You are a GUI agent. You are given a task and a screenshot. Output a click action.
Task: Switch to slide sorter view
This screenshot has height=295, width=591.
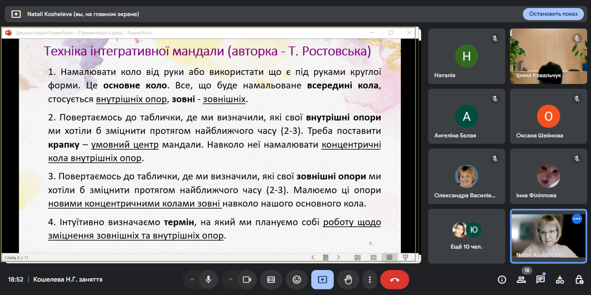pos(373,258)
